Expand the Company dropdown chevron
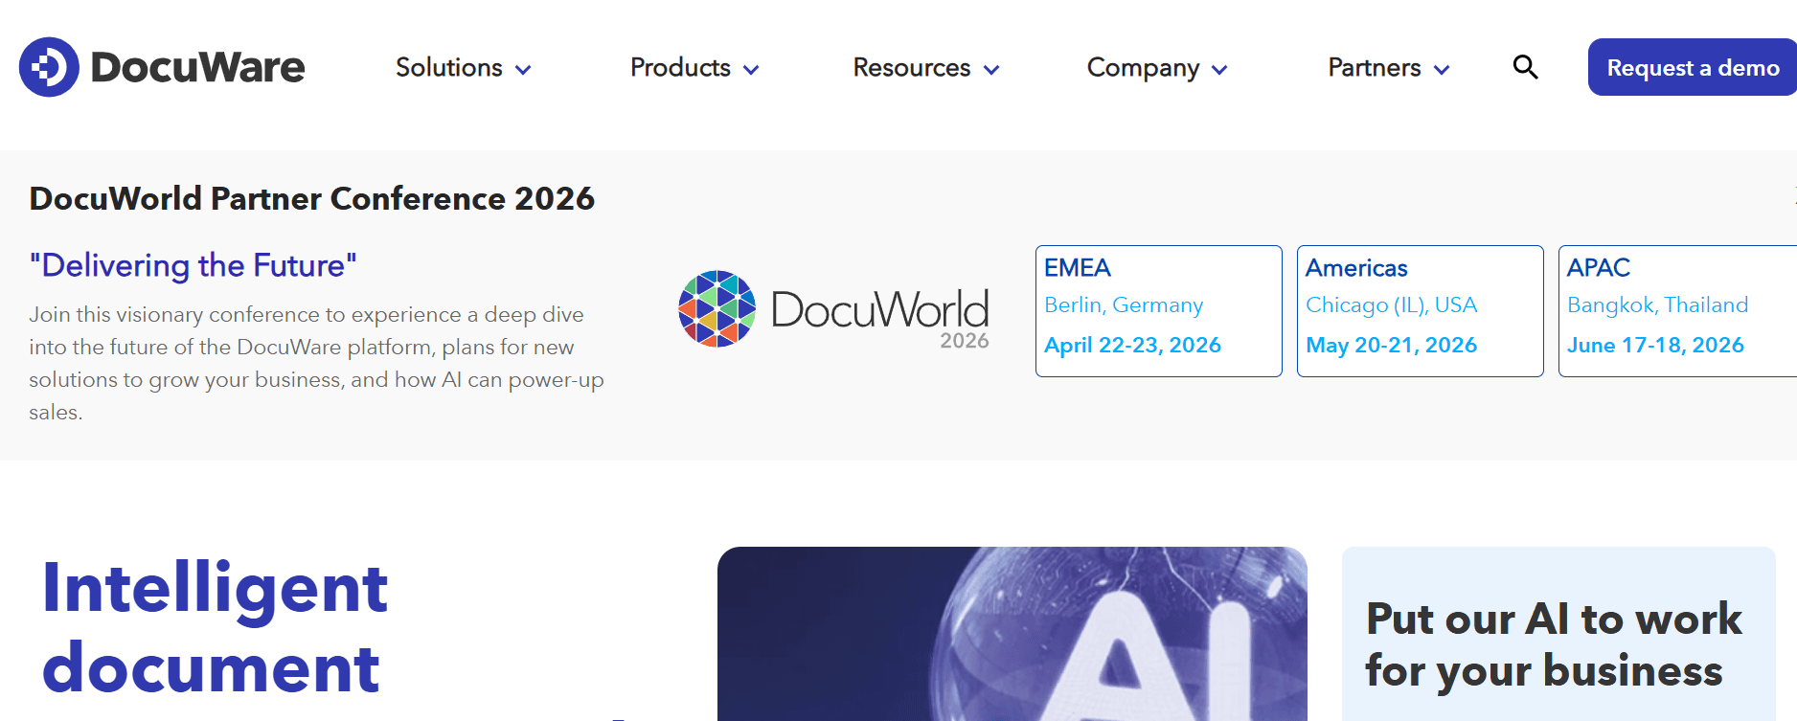This screenshot has height=721, width=1797. tap(1219, 70)
